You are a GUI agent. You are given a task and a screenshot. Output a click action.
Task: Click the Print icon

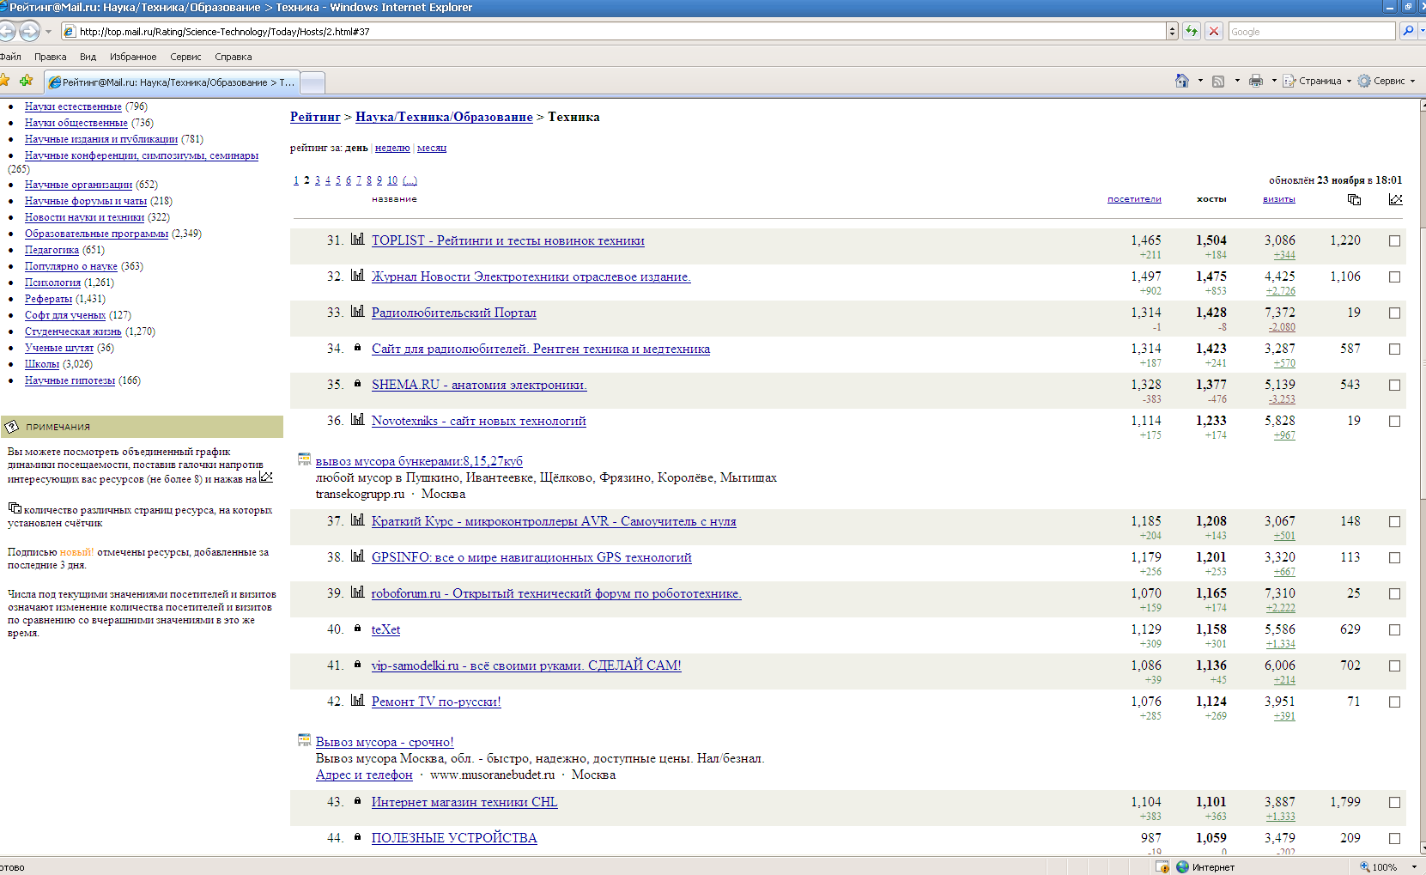1256,81
